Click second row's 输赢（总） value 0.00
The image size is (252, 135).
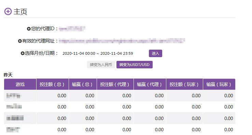coord(90,107)
